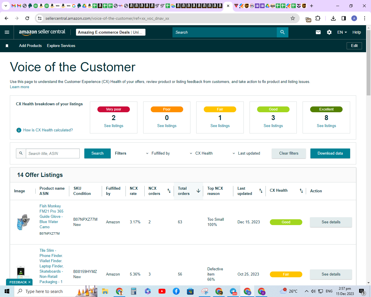Image resolution: width=371 pixels, height=297 pixels.
Task: Open the Explore Services menu item
Action: coord(61,46)
